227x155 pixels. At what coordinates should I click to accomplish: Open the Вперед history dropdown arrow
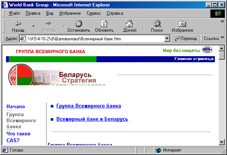tap(64, 26)
